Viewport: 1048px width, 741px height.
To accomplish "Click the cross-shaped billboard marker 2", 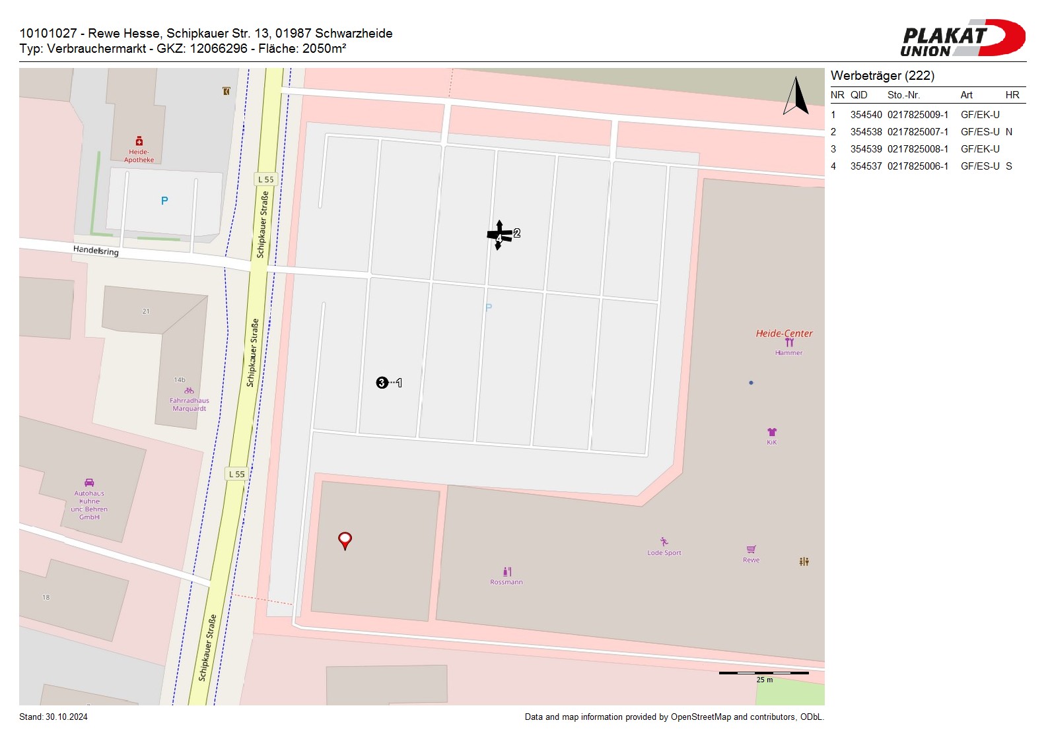I will 499,234.
